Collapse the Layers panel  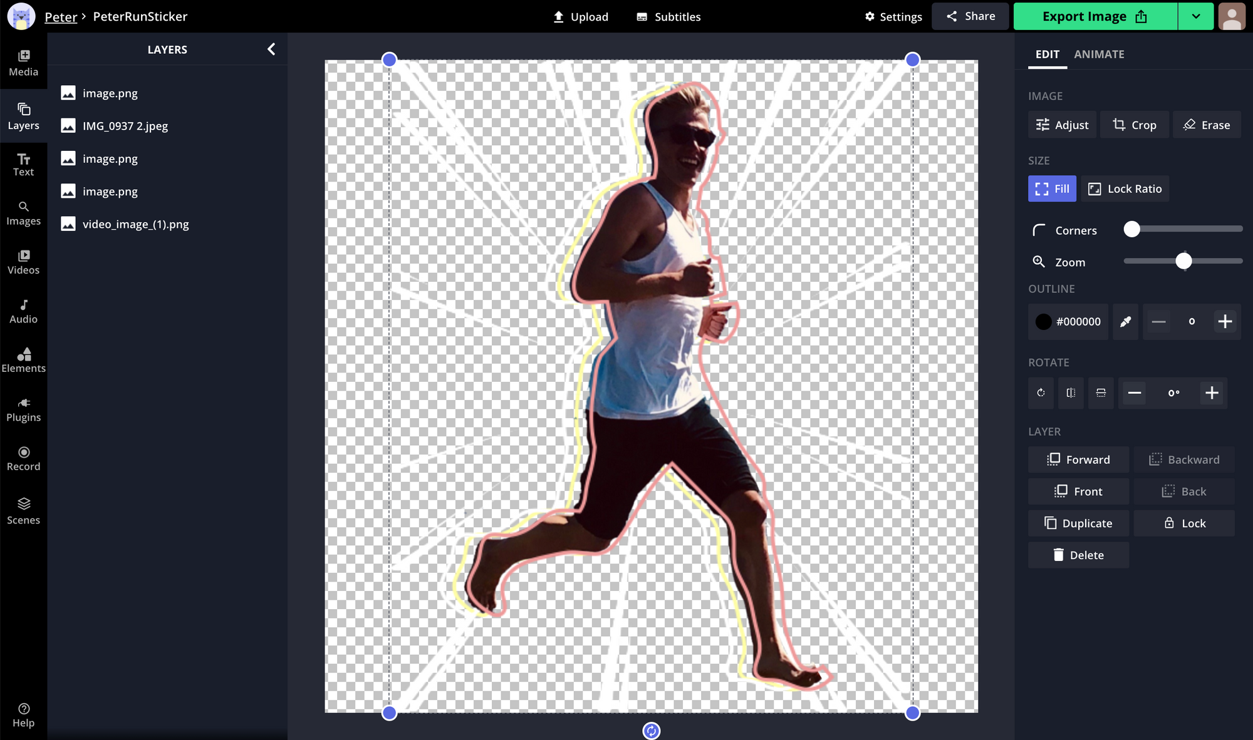coord(271,49)
